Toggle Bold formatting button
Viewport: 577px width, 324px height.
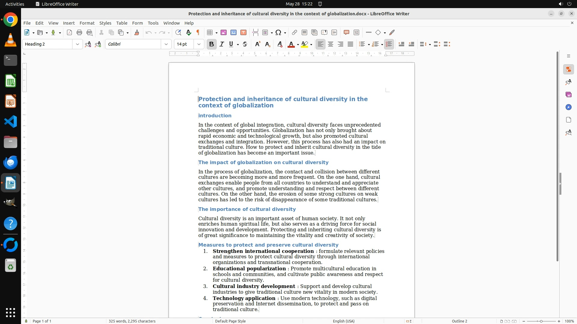tap(212, 44)
